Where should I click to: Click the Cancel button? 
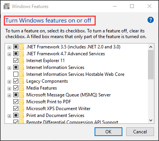140,132
